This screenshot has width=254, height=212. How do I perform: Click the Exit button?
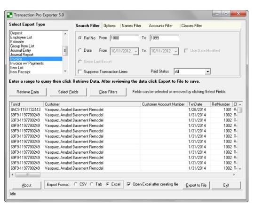(226, 185)
